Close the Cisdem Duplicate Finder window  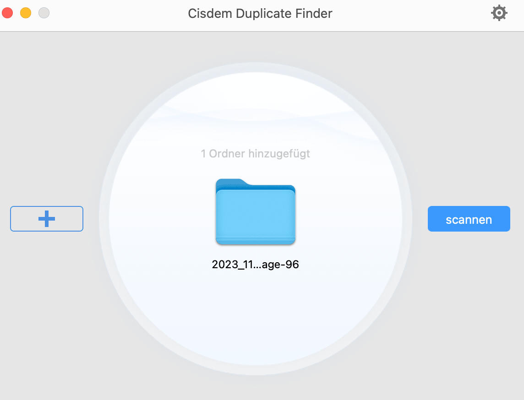point(7,13)
